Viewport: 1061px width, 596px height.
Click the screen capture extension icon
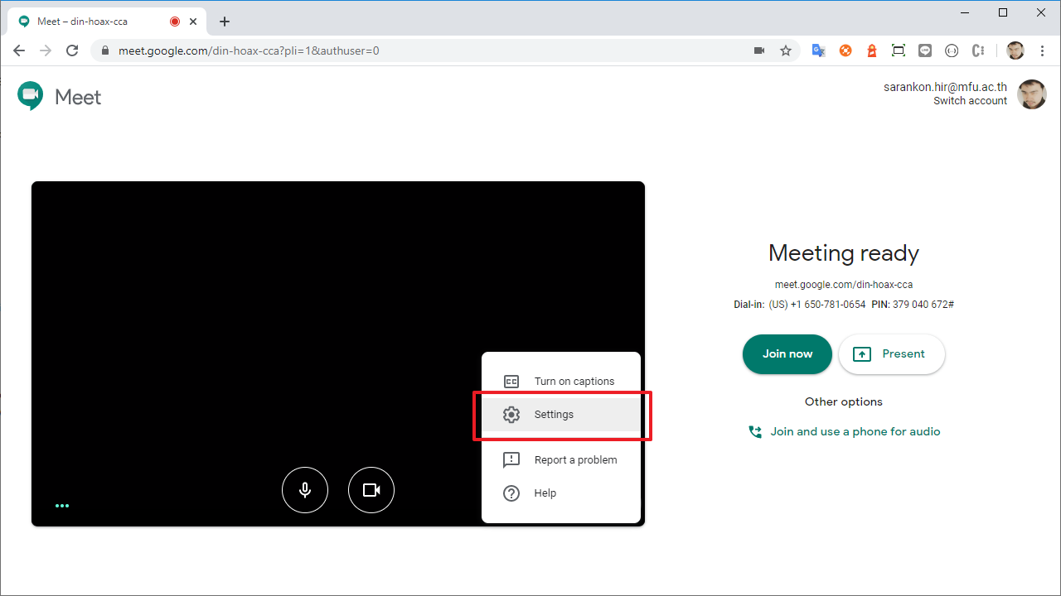899,50
